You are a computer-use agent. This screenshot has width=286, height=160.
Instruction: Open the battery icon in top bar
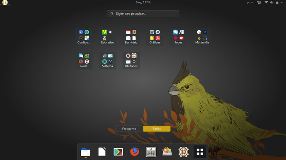277,2
